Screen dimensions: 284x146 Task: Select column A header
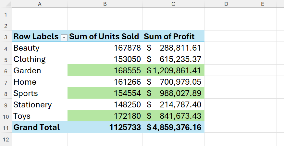(x=40, y=4)
